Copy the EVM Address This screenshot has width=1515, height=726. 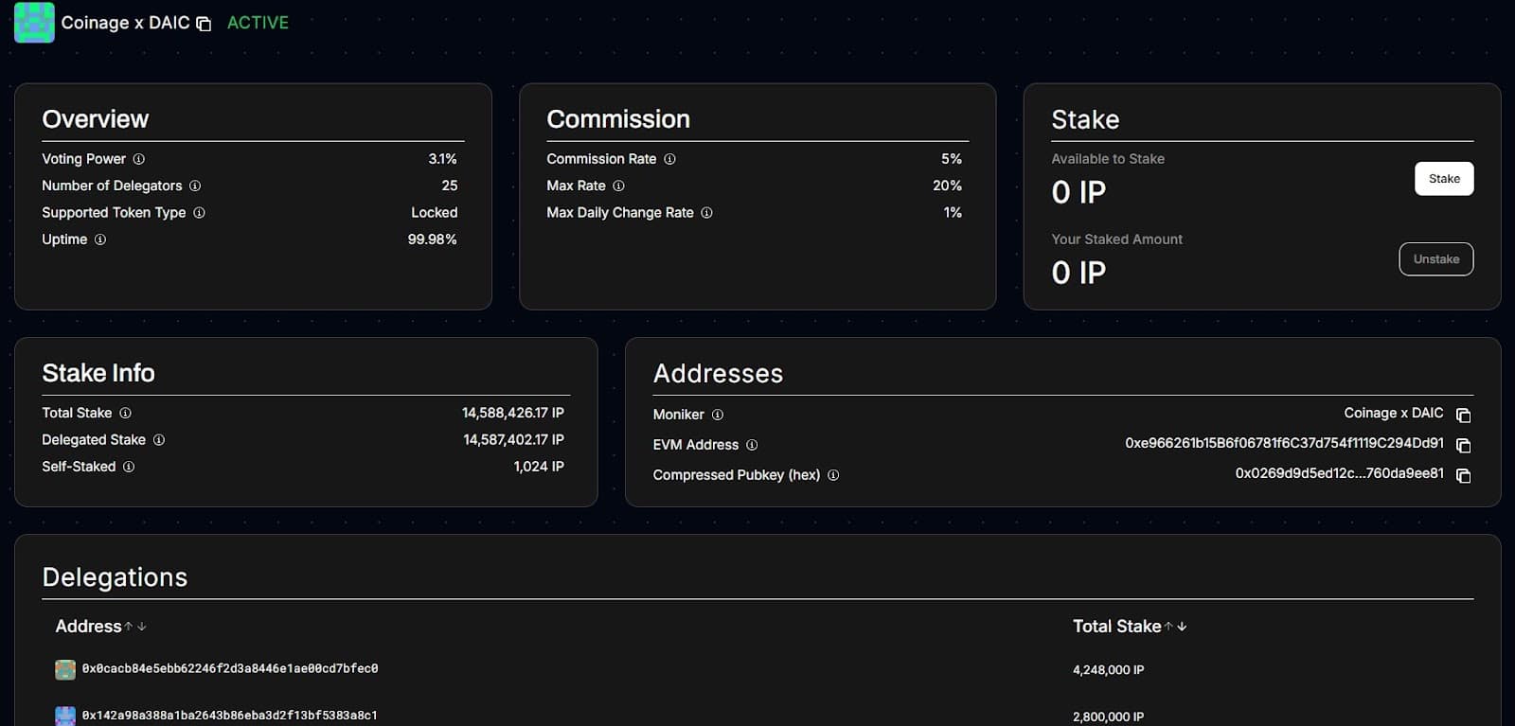(x=1463, y=445)
